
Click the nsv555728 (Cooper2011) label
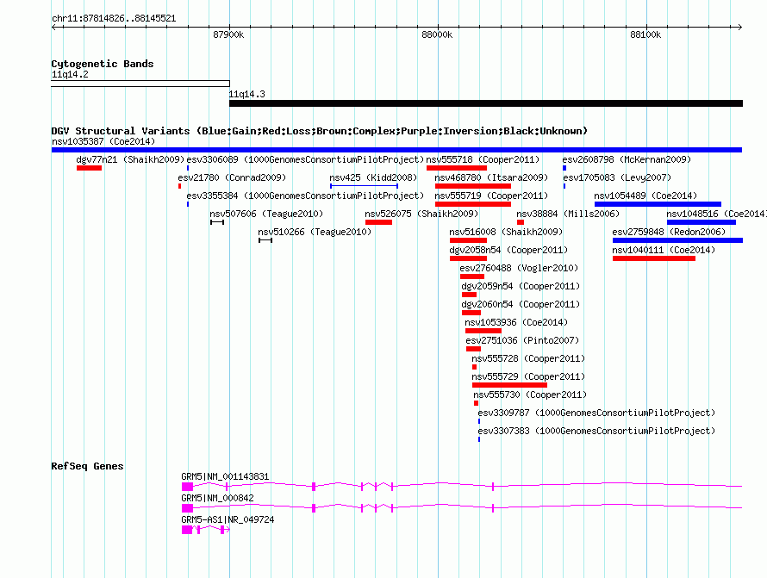528,358
